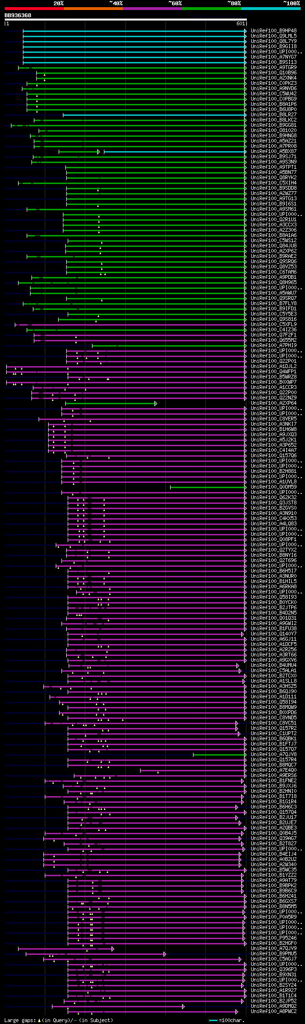Select label UniRef100_A2XP64
The height and width of the screenshot is (1024, 305).
(x=274, y=403)
